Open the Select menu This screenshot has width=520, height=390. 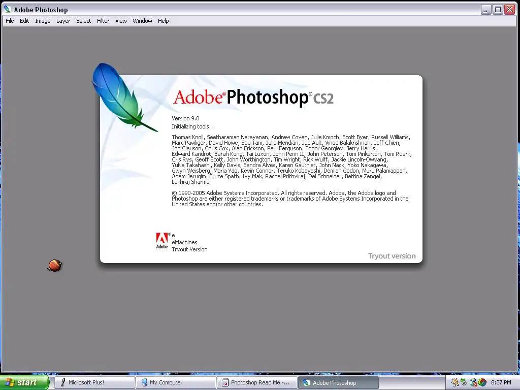(x=84, y=21)
